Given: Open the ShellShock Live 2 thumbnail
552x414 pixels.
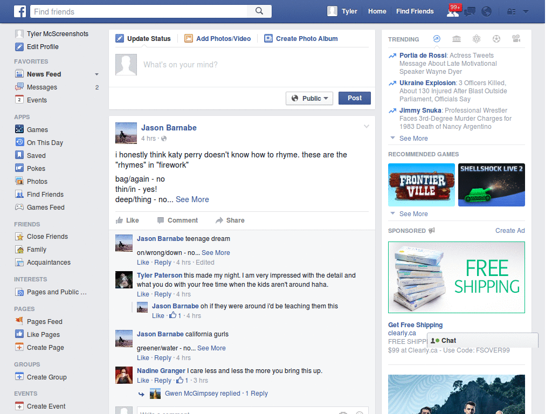Looking at the screenshot, I should click(x=492, y=185).
